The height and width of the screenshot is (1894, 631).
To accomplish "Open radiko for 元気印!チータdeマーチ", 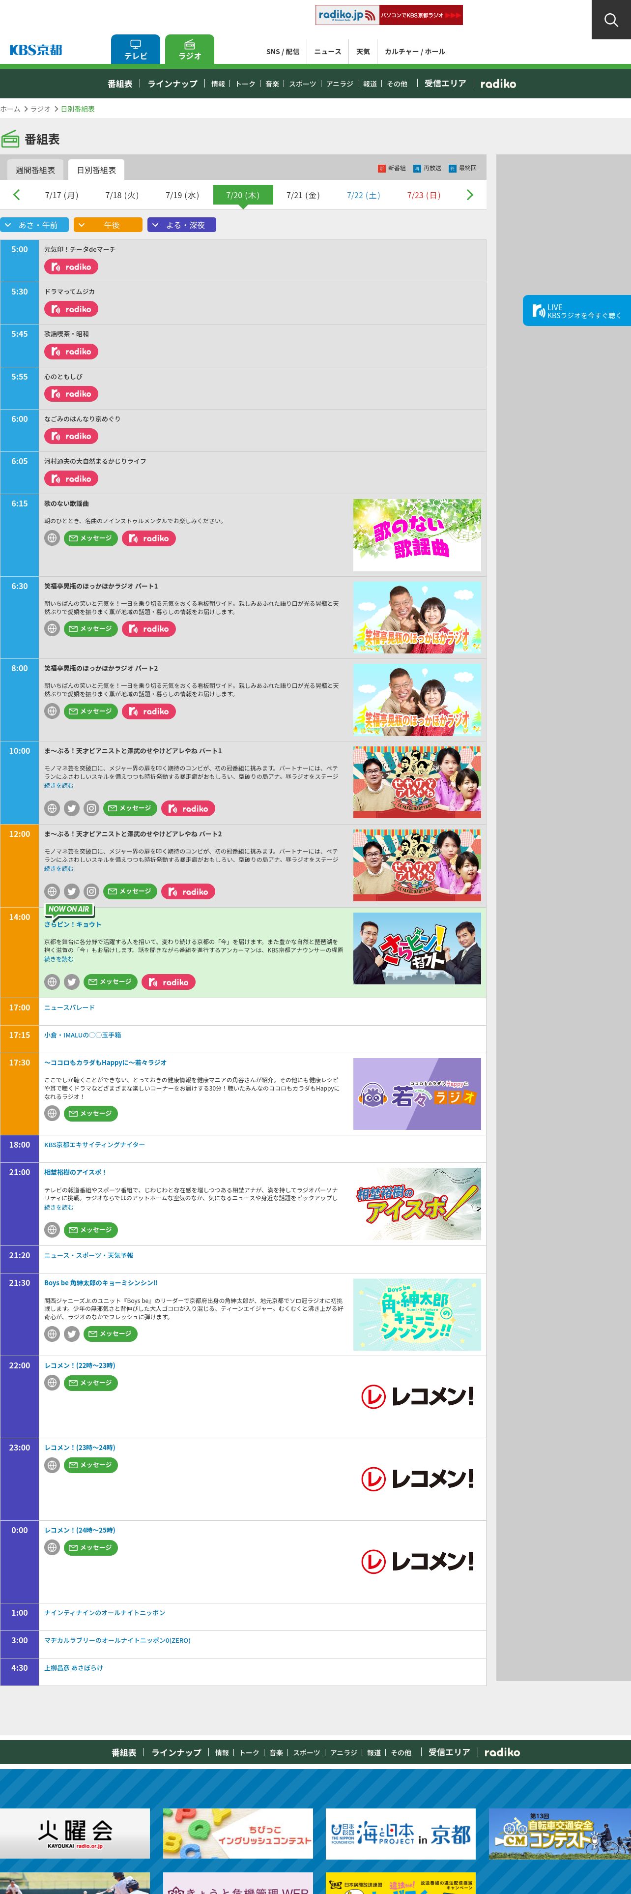I will (x=71, y=267).
